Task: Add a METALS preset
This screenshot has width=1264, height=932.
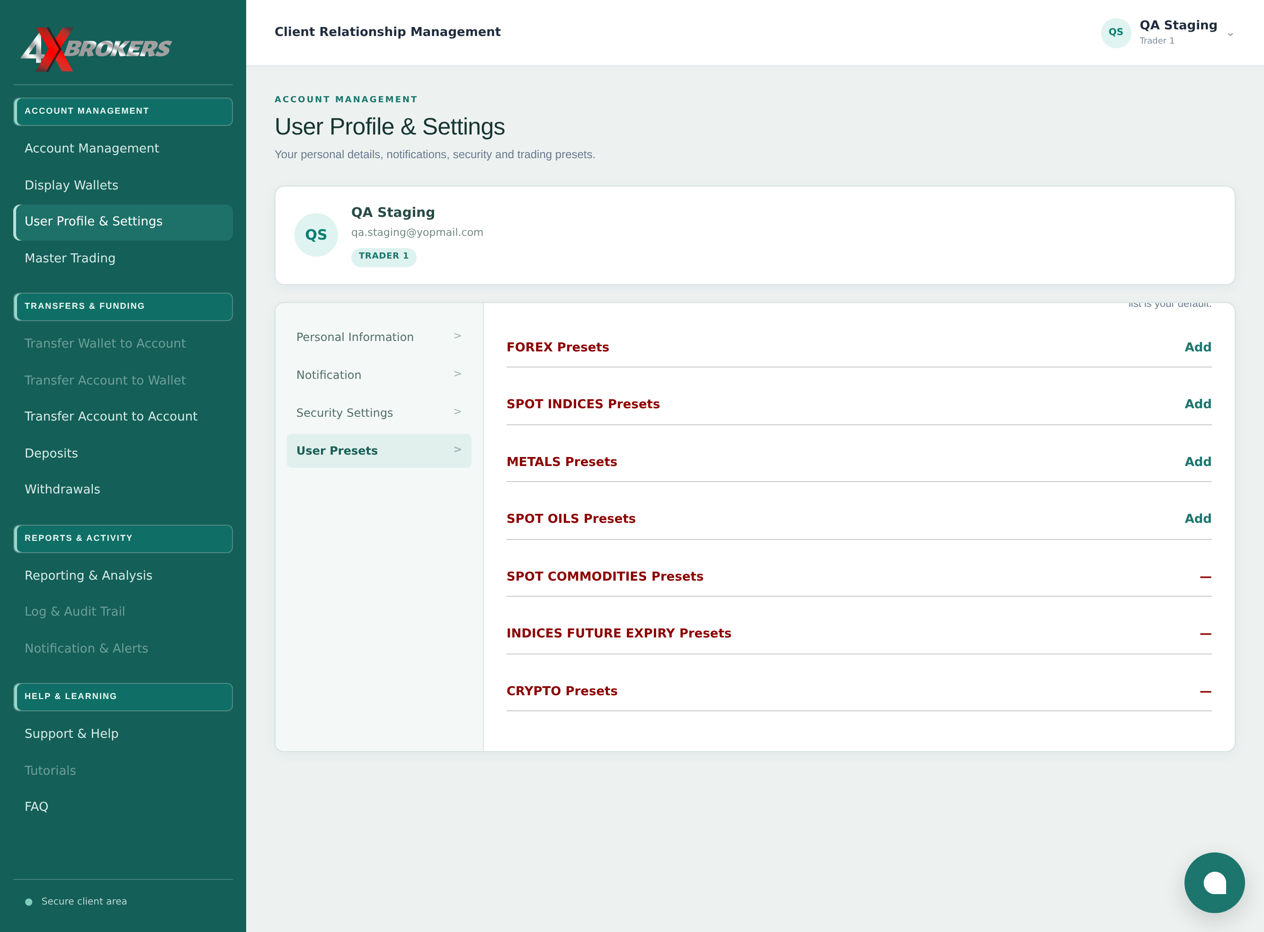Action: [x=1197, y=461]
